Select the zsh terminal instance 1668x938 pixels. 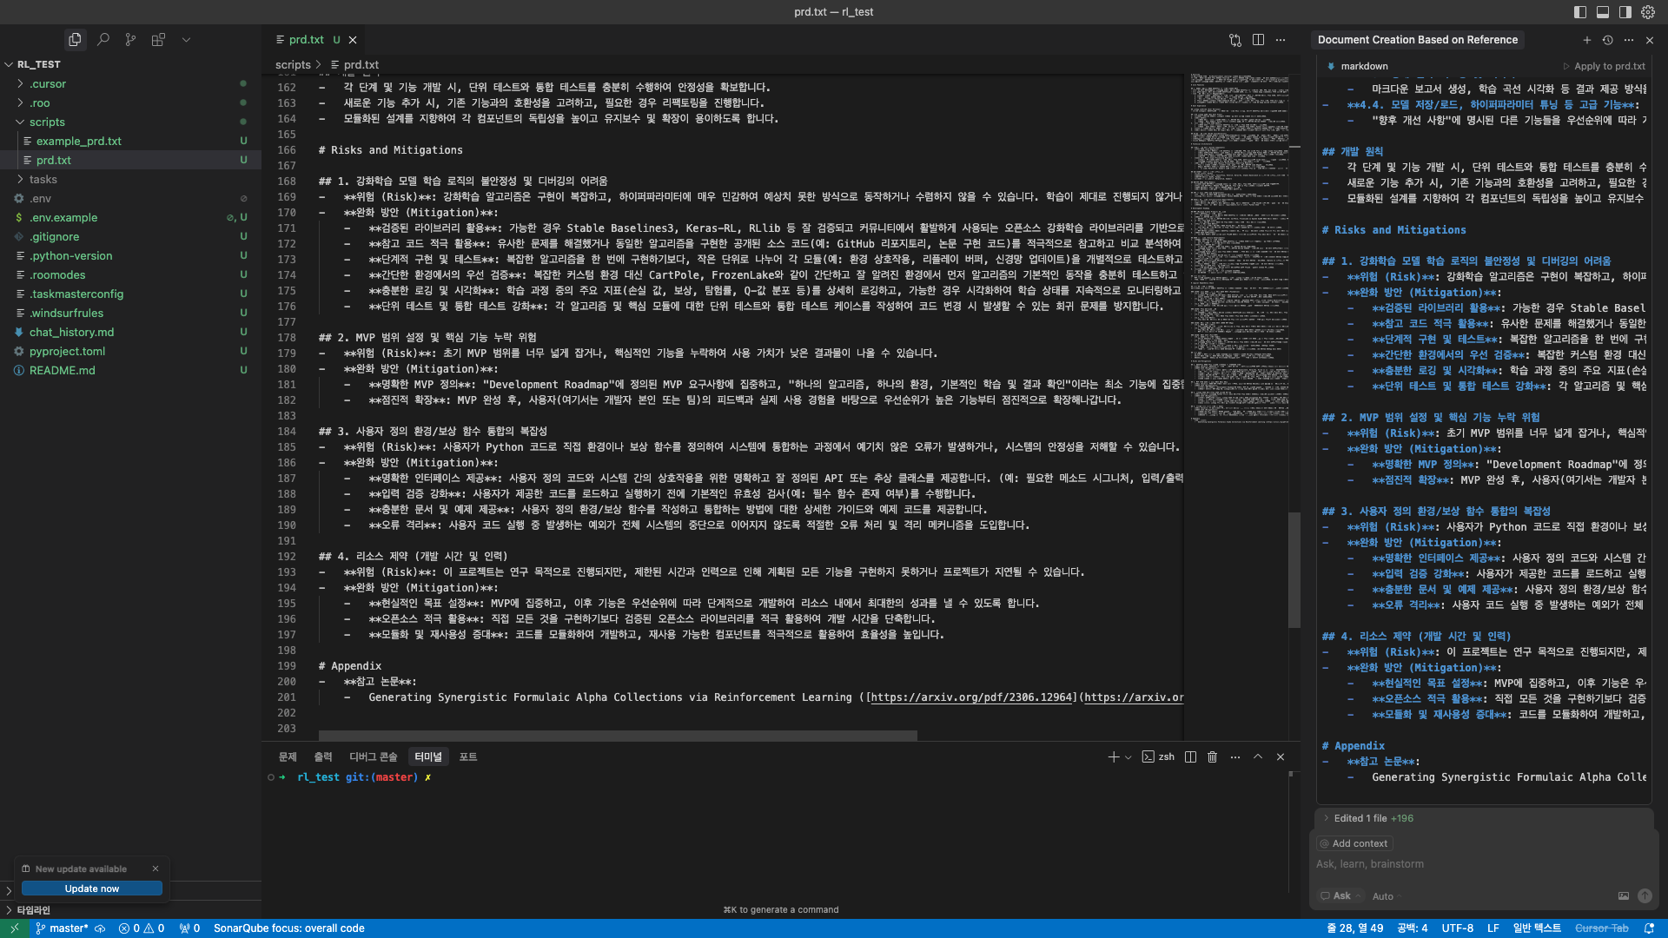[x=1158, y=757]
